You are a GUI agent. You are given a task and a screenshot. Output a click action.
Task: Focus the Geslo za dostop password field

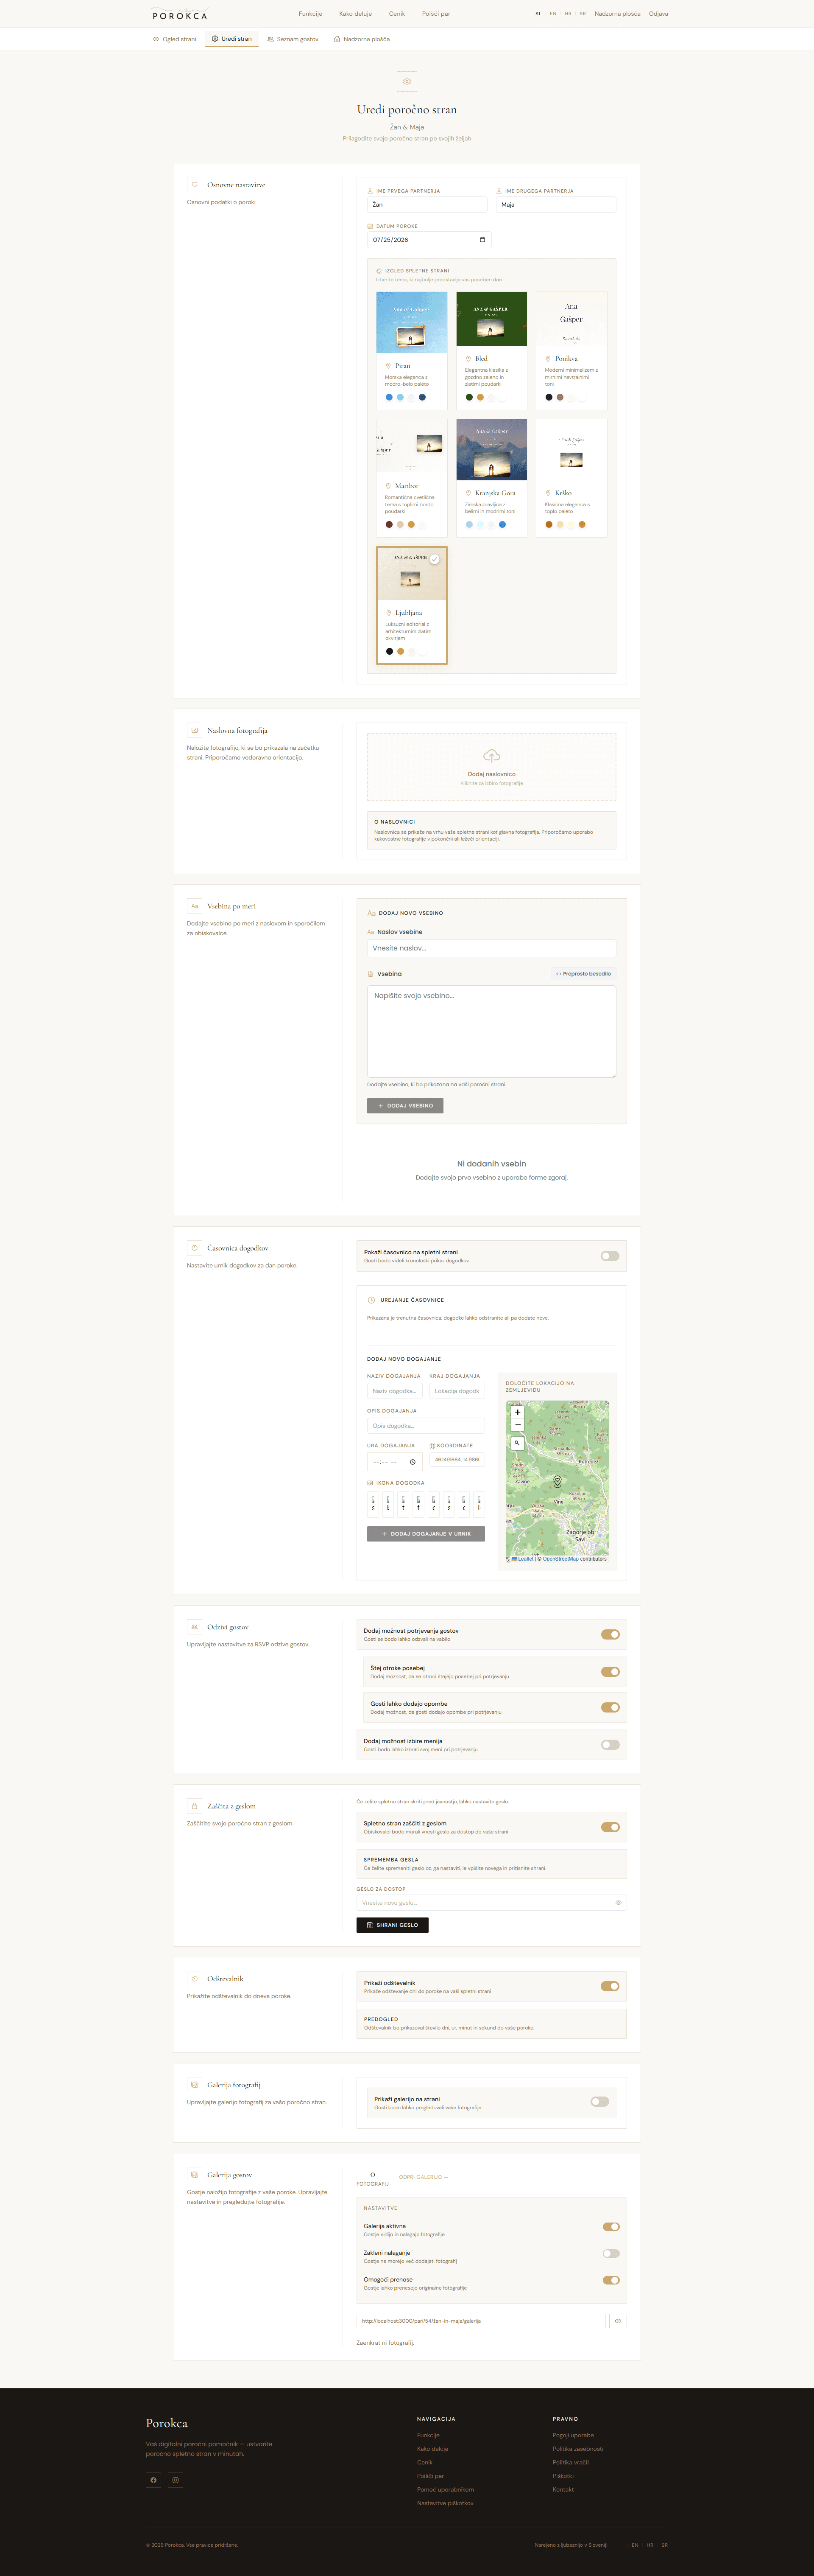pyautogui.click(x=491, y=1903)
